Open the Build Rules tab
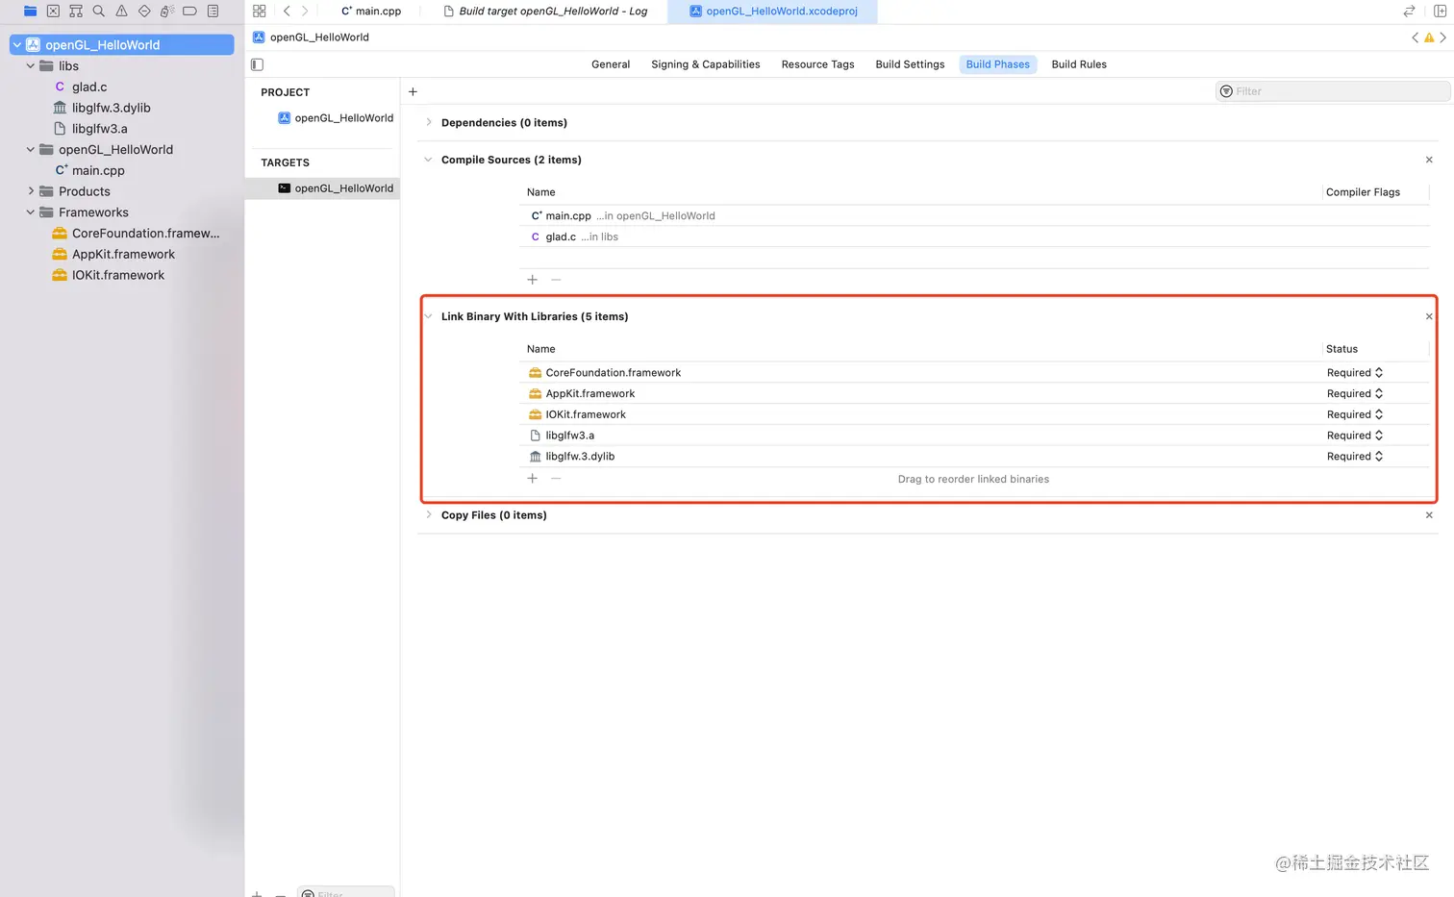Viewport: 1454px width, 897px height. [1079, 64]
